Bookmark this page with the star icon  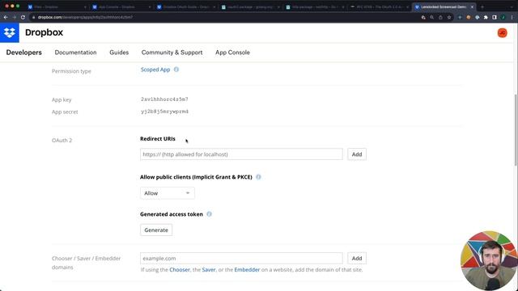tap(449, 17)
